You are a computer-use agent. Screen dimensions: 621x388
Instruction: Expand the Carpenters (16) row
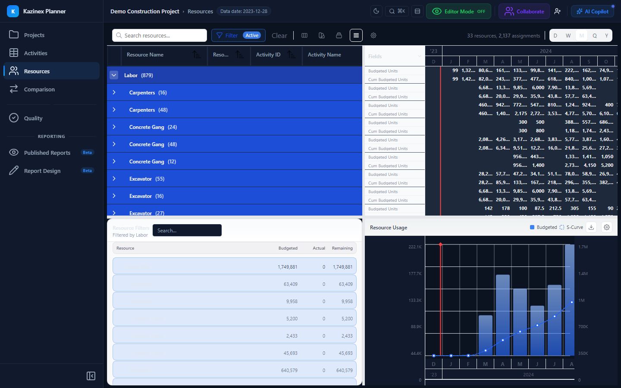click(114, 92)
